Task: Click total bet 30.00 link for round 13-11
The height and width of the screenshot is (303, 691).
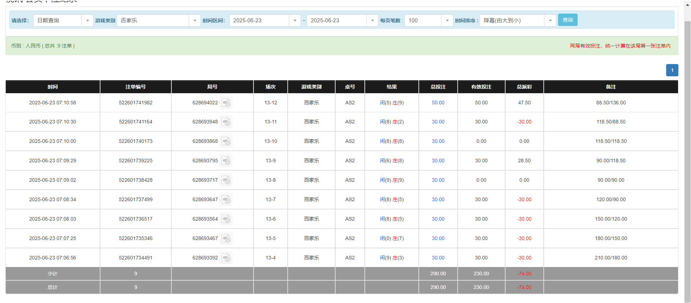Action: tap(438, 122)
